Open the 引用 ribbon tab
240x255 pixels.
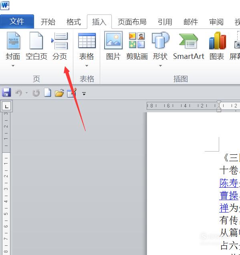(x=165, y=22)
